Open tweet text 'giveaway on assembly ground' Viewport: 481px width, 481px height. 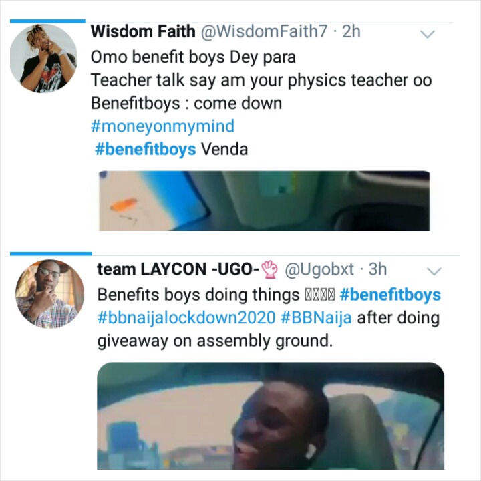point(214,341)
